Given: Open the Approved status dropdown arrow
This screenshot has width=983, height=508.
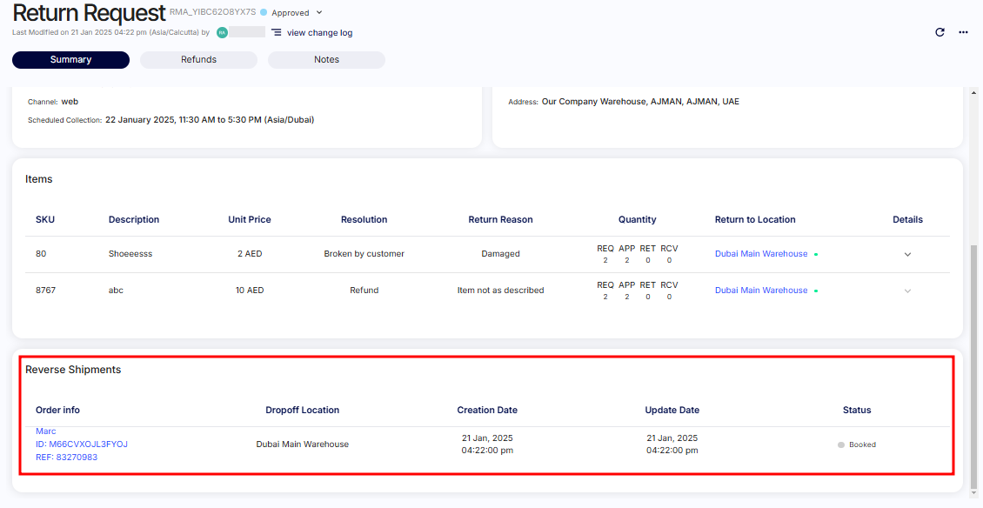Looking at the screenshot, I should (319, 12).
